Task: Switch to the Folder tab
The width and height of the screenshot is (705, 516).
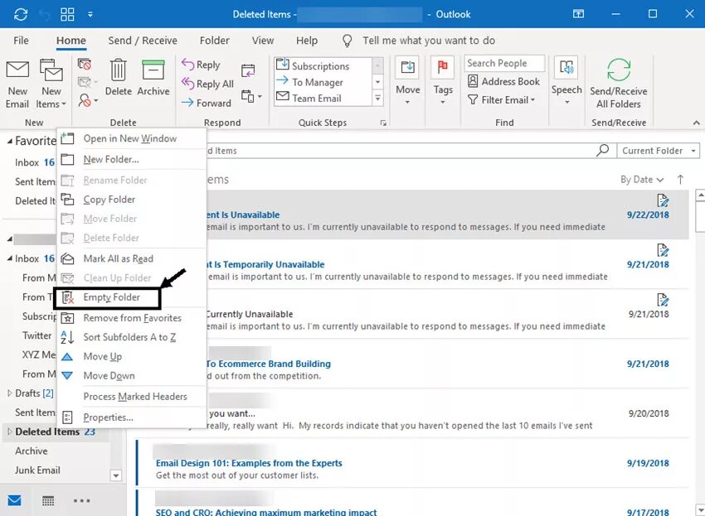Action: point(215,41)
